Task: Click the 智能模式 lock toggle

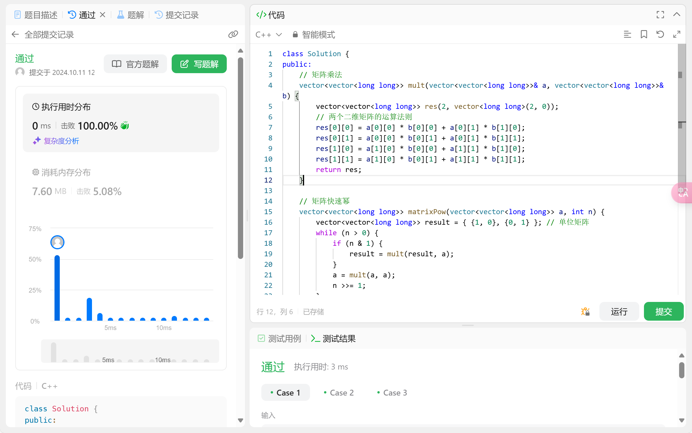Action: 314,35
